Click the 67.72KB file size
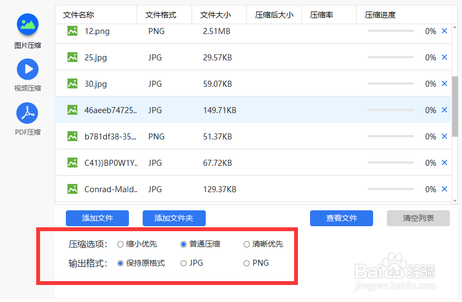This screenshot has width=462, height=302. [217, 163]
